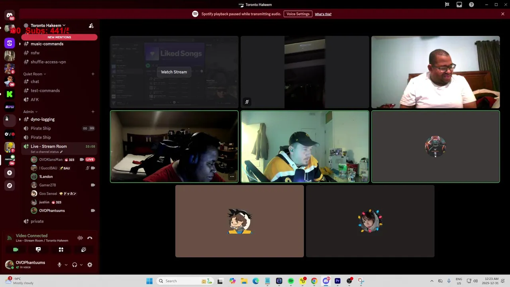510x287 pixels.
Task: Click user justin in voice list
Action: click(x=63, y=202)
